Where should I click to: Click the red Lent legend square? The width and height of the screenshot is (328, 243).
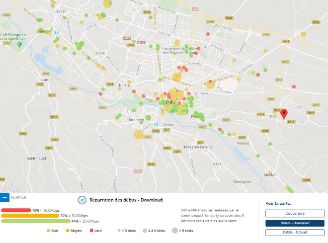pyautogui.click(x=91, y=231)
